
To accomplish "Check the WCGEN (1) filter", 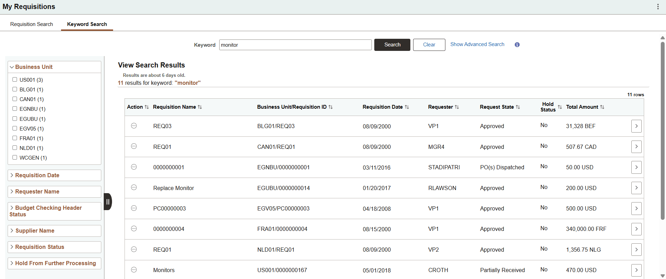I will click(x=15, y=157).
